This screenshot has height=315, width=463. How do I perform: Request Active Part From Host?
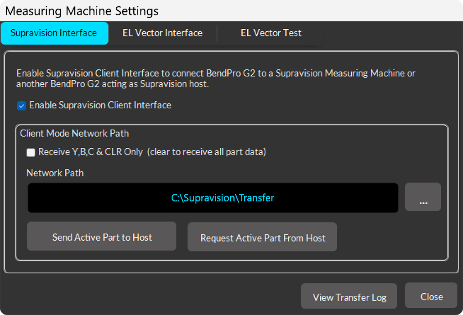tap(262, 237)
